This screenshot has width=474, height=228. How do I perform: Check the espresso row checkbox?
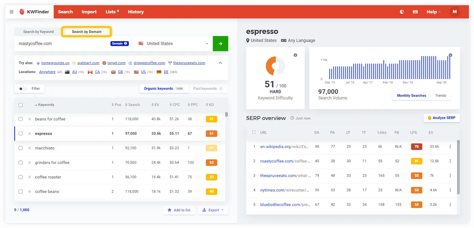click(x=20, y=134)
